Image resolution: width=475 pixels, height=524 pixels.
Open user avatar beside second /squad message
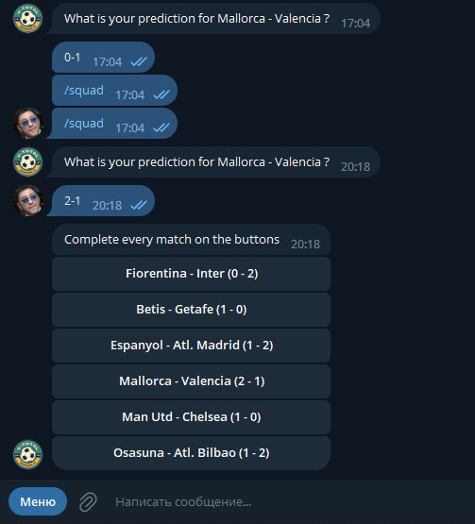point(27,123)
